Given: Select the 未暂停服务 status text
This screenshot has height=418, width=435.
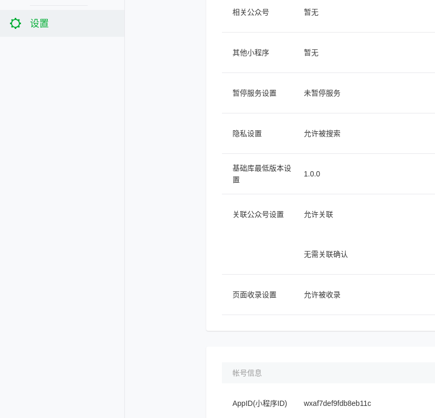Looking at the screenshot, I should click(x=322, y=93).
